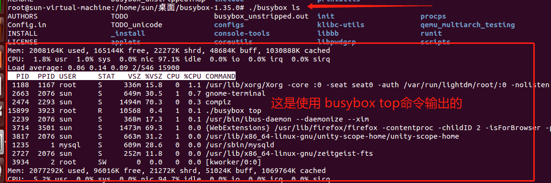Click the klibc-utils directory name

click(341, 25)
